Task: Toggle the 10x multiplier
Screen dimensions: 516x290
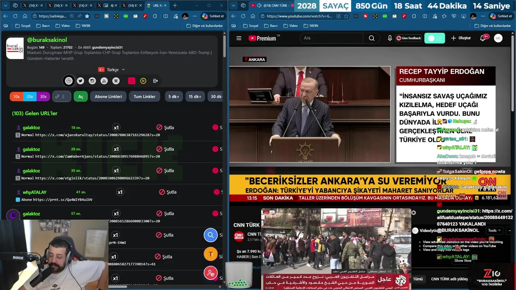Action: (x=17, y=97)
